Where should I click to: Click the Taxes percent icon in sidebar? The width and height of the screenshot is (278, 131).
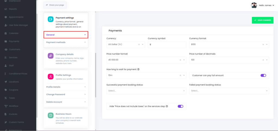(6, 98)
